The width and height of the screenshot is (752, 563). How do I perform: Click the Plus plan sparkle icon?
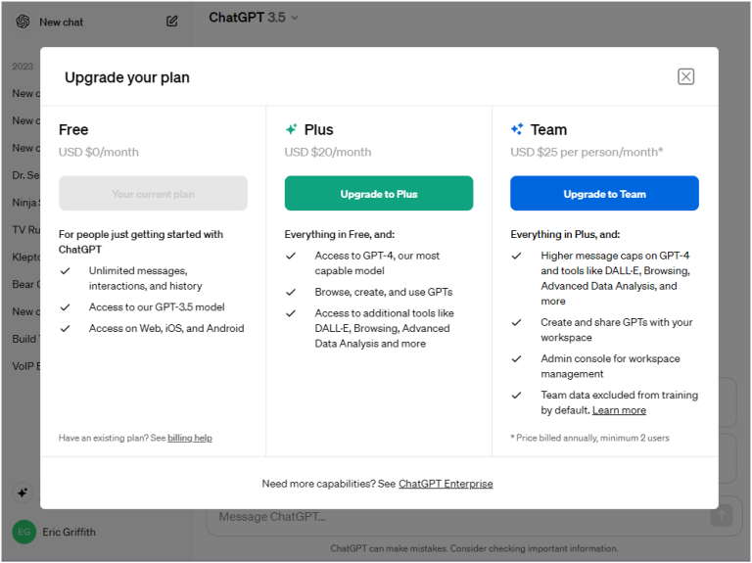(x=291, y=129)
